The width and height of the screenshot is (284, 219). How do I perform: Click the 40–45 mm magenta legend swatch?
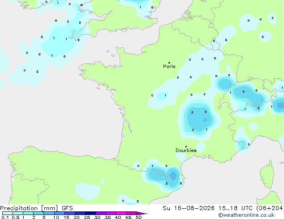(121, 213)
